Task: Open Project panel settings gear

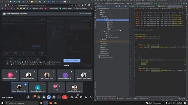Action: tap(125, 6)
